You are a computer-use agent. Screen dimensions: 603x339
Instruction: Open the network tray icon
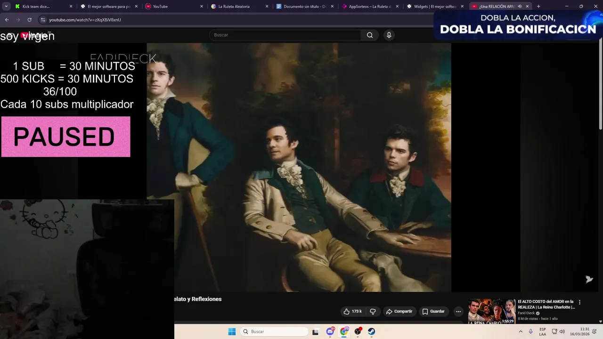click(x=554, y=331)
